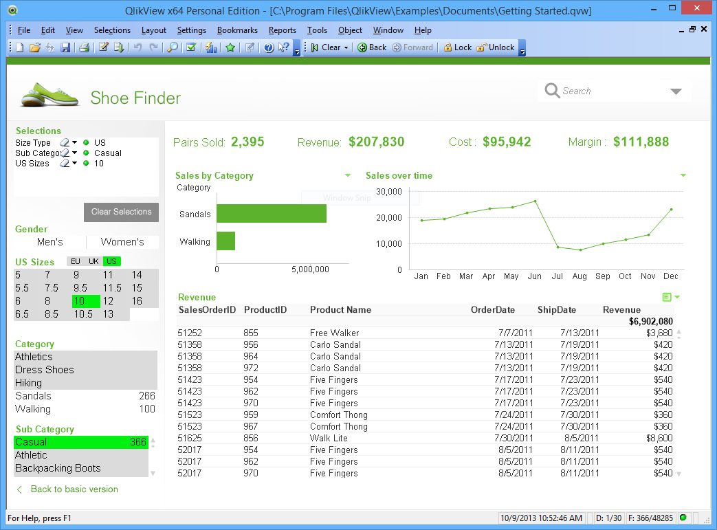Expand the Clear button dropdown arrow

point(346,47)
